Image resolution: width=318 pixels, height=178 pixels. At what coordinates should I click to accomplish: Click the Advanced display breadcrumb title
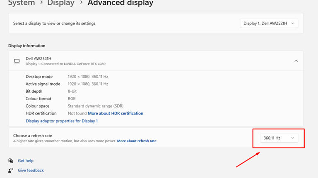click(x=120, y=3)
